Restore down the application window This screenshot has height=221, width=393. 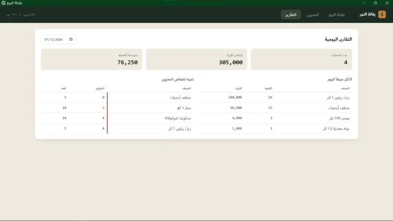pos(375,3)
